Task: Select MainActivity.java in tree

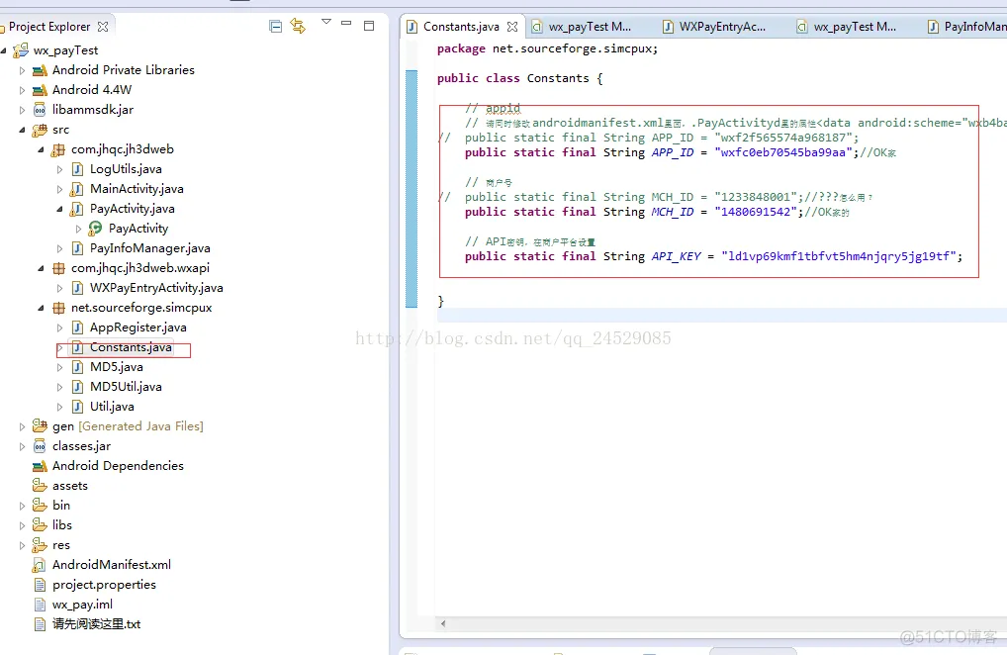Action: pos(137,189)
